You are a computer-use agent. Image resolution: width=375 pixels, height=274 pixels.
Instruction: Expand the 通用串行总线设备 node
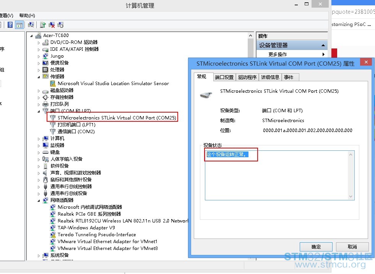tap(39, 194)
